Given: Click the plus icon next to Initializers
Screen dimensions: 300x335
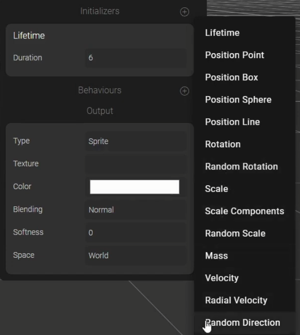Looking at the screenshot, I should tap(184, 12).
